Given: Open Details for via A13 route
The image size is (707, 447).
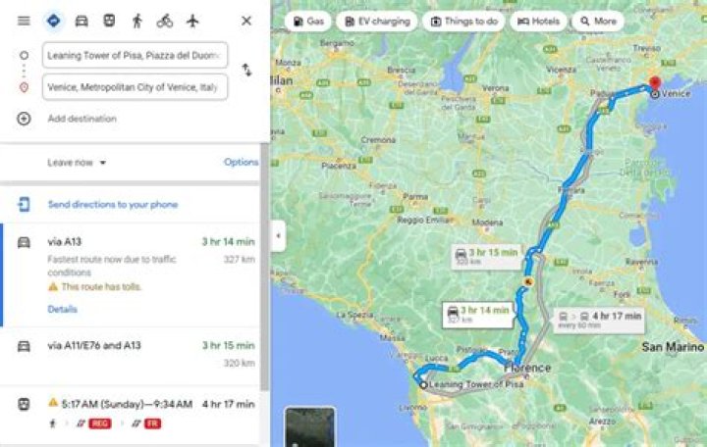Looking at the screenshot, I should [x=62, y=309].
